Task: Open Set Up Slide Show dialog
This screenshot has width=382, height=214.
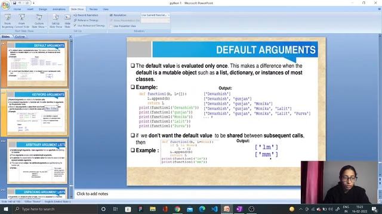Action: (x=56, y=21)
